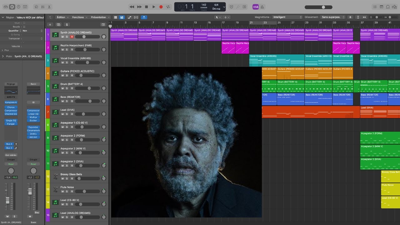The height and width of the screenshot is (225, 400).
Task: Expand the Plus section in the inspector
Action: (3, 50)
